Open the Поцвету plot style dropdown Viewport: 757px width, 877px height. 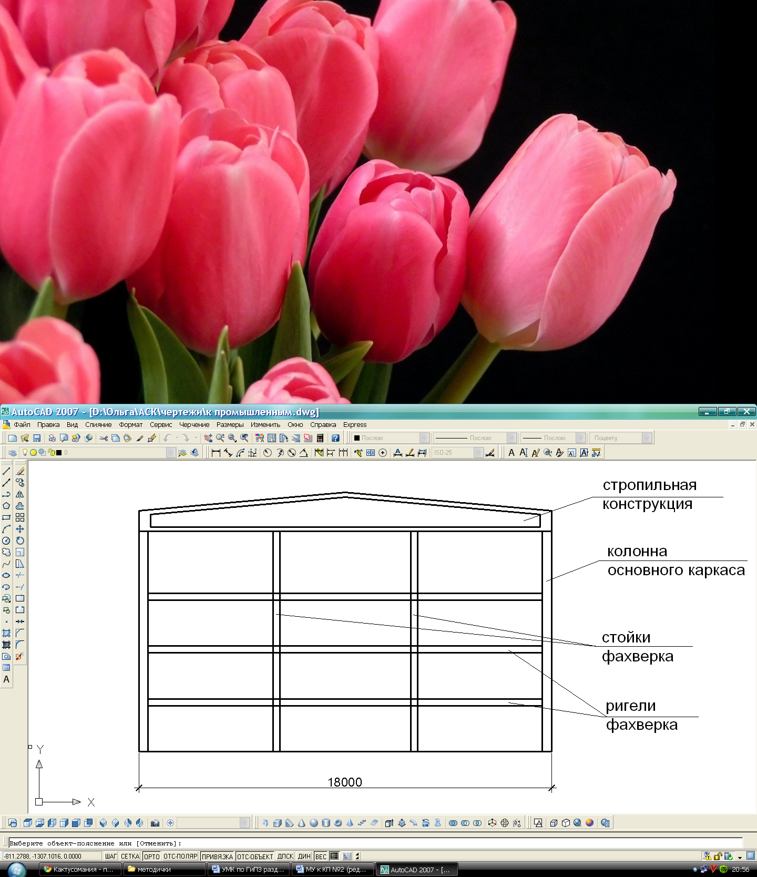pos(647,438)
